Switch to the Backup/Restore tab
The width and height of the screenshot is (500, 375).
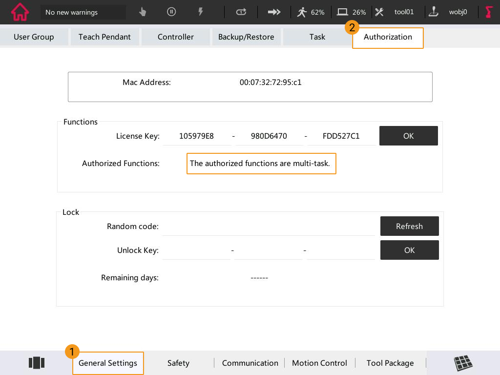pos(246,37)
